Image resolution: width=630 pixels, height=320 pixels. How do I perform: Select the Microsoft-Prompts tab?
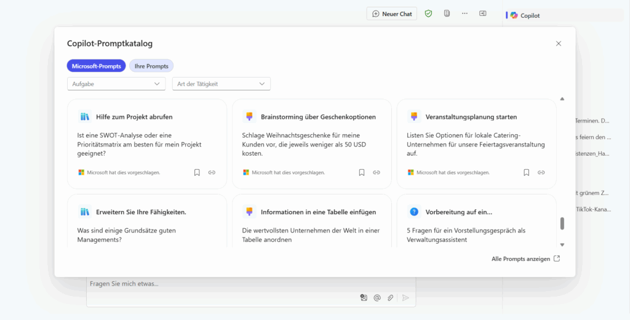click(97, 66)
